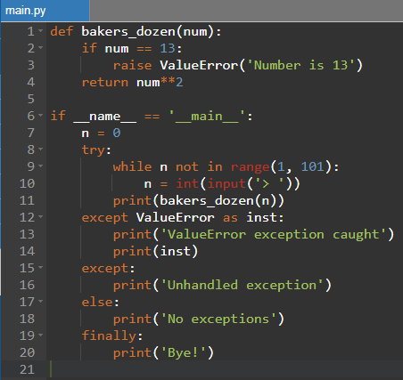The width and height of the screenshot is (403, 380).
Task: Click line number 13 in the gutter
Action: (28, 234)
